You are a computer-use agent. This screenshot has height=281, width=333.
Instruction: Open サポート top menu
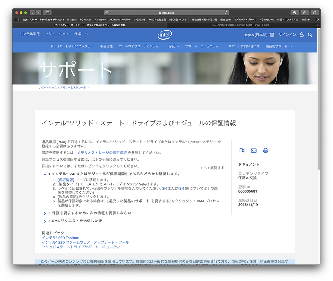81,34
